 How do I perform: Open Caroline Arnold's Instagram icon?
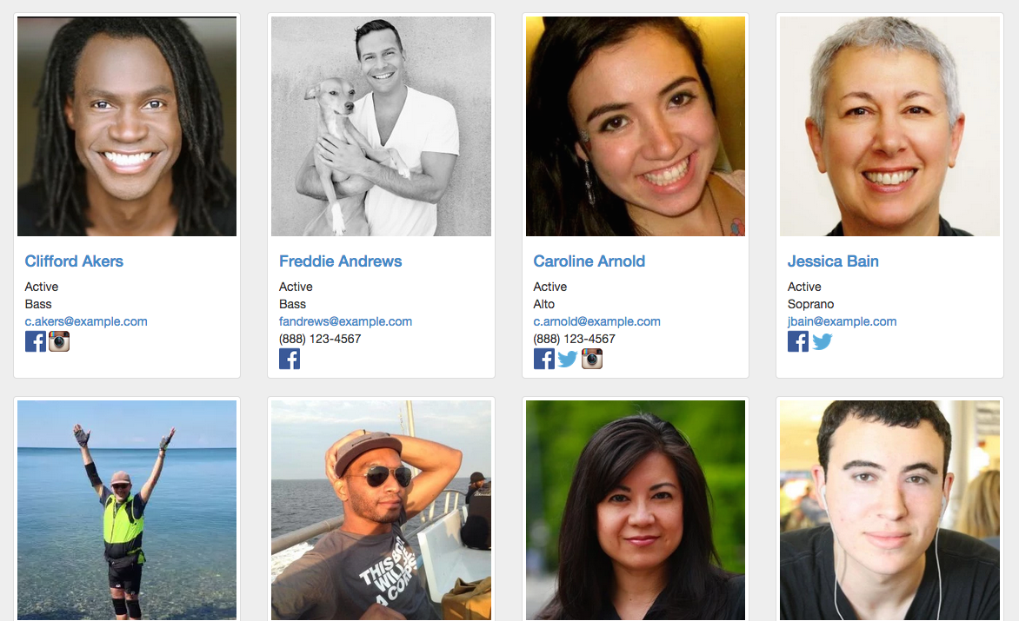592,359
